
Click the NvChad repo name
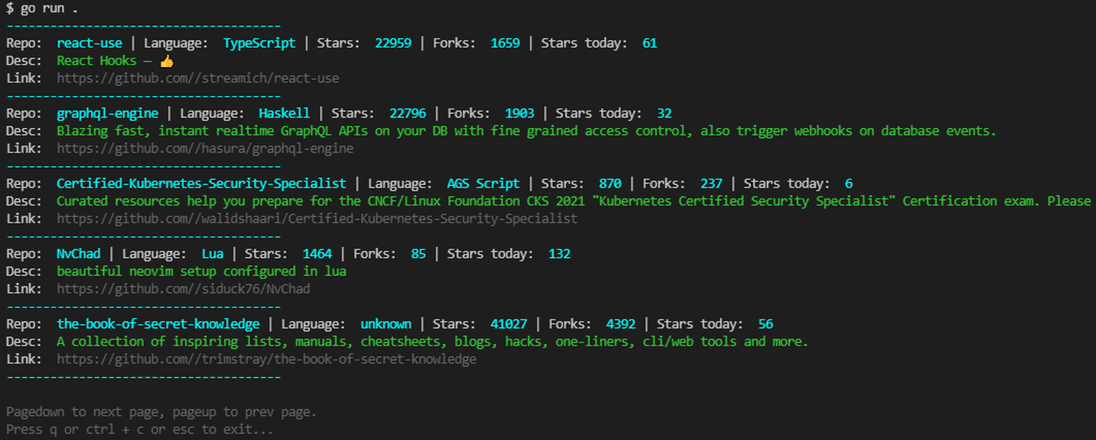point(78,254)
